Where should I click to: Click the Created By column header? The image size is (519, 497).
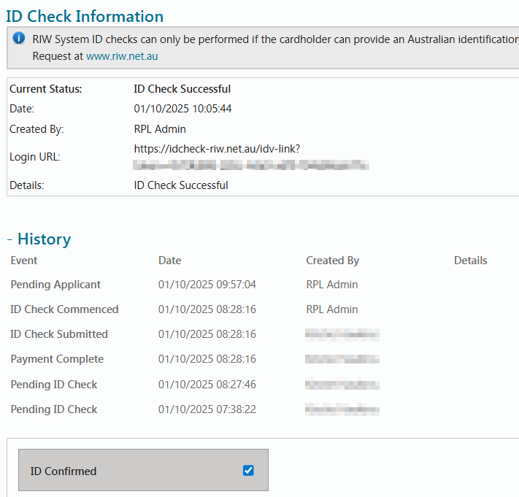(332, 261)
